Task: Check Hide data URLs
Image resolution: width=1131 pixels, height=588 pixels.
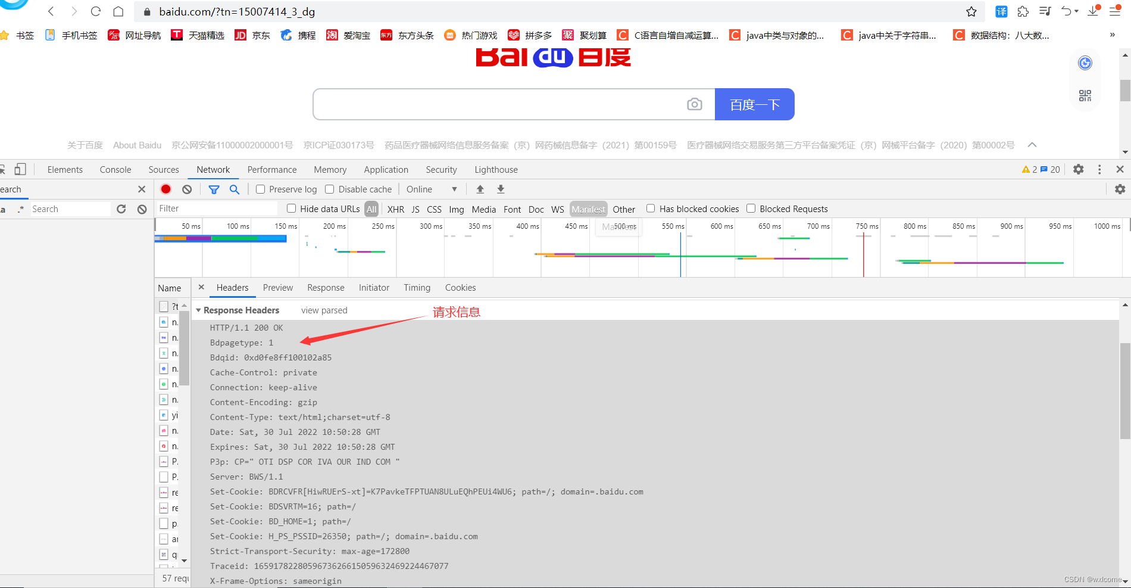Action: pos(291,209)
